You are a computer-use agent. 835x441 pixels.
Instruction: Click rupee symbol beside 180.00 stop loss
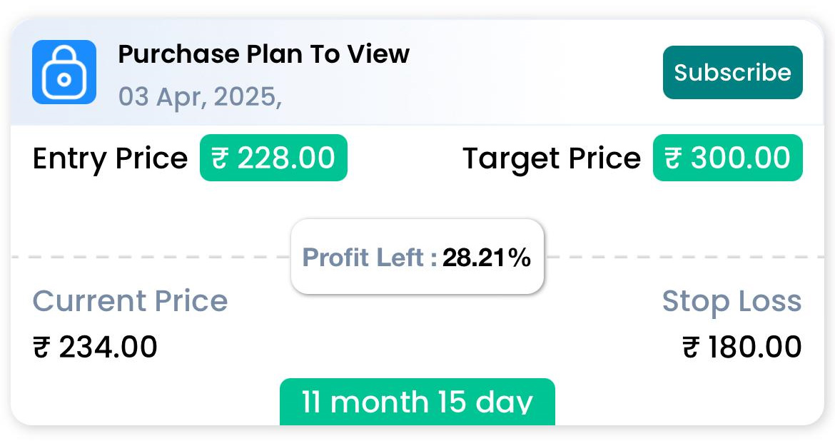click(691, 348)
